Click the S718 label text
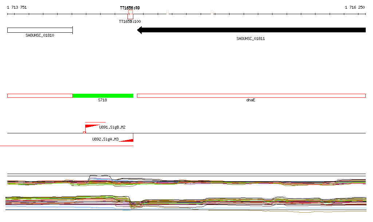373x222 pixels. pos(102,100)
